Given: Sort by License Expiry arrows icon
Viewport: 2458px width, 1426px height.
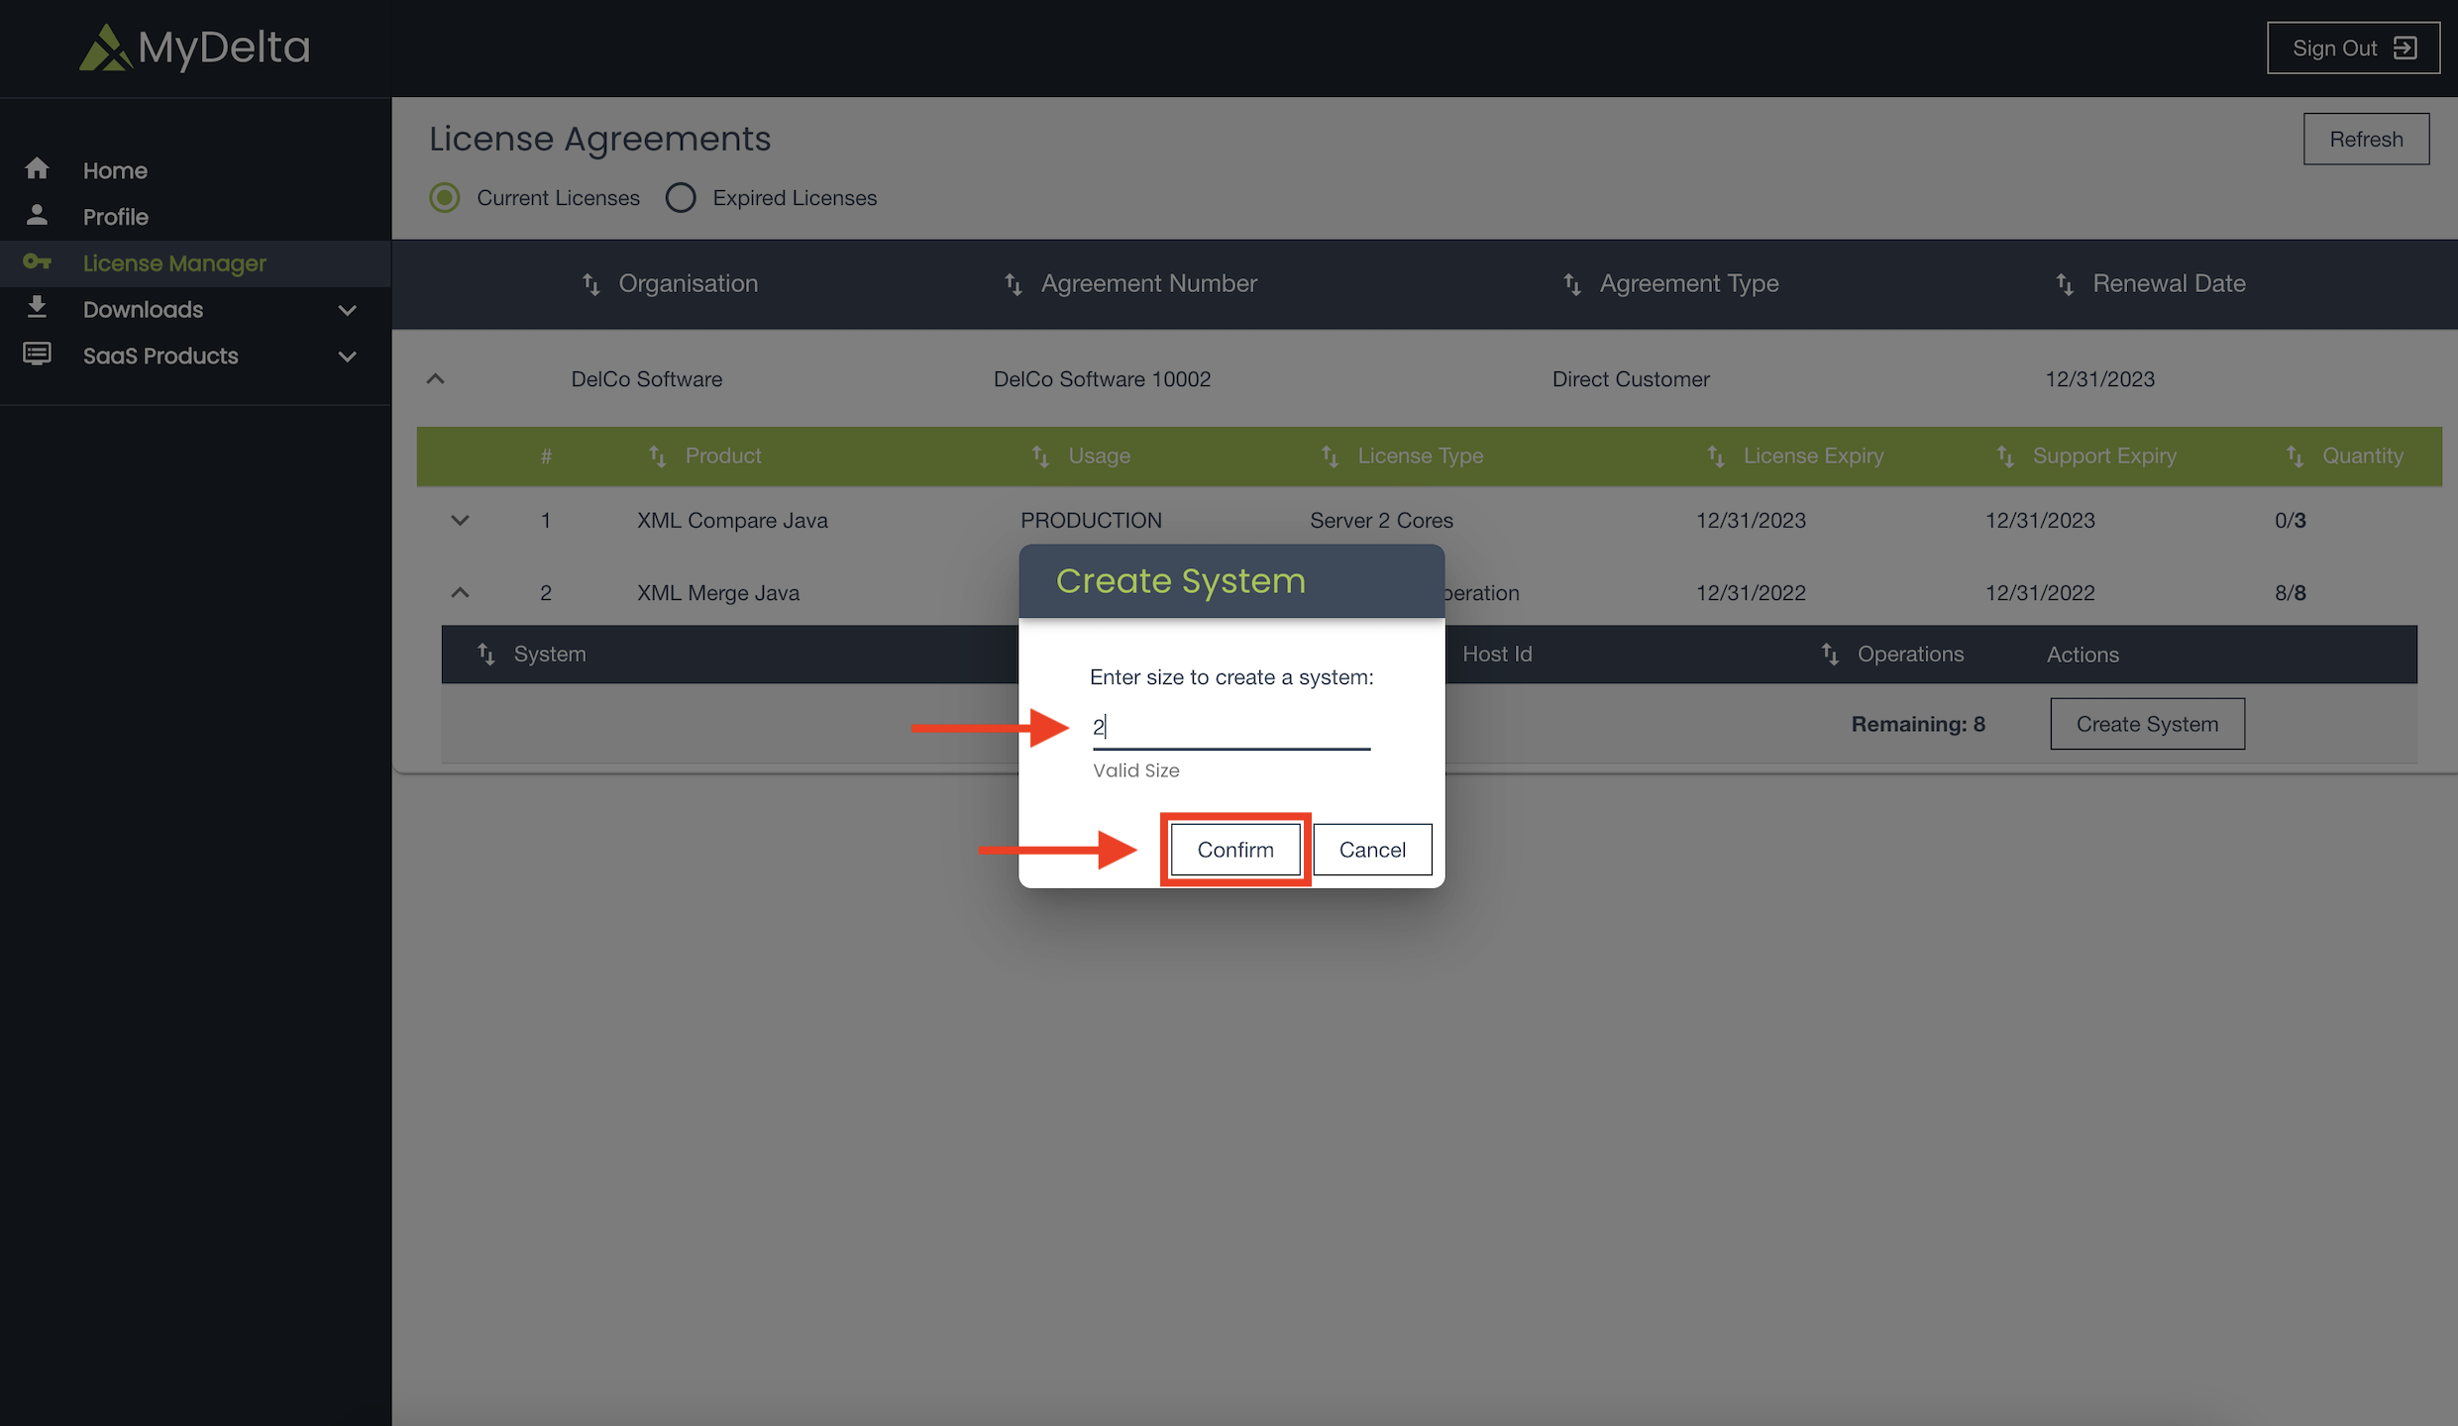Looking at the screenshot, I should [x=1716, y=457].
